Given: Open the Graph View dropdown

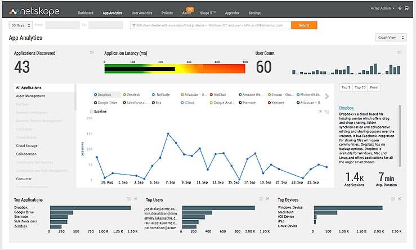Looking at the screenshot, I should pos(390,38).
